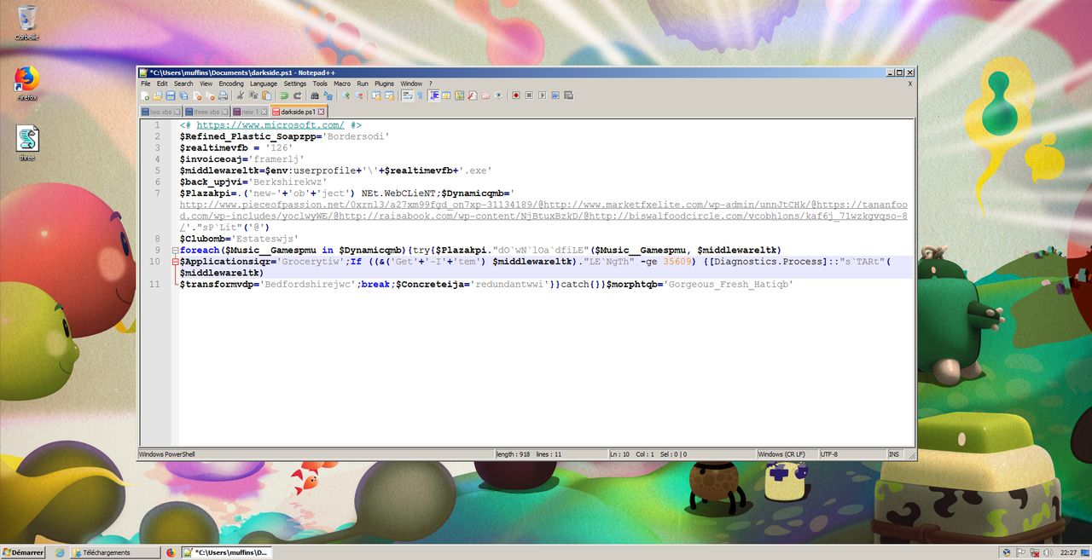1092x560 pixels.
Task: Create a new document with New toolbar icon
Action: 144,95
